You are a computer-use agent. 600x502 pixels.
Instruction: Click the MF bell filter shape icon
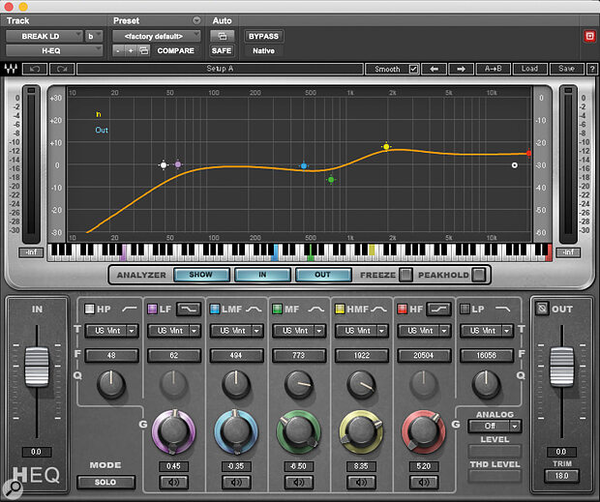point(316,309)
